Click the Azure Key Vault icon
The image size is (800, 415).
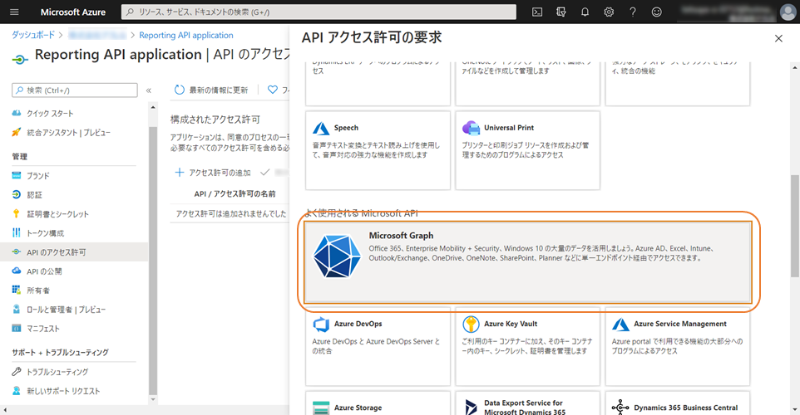471,324
